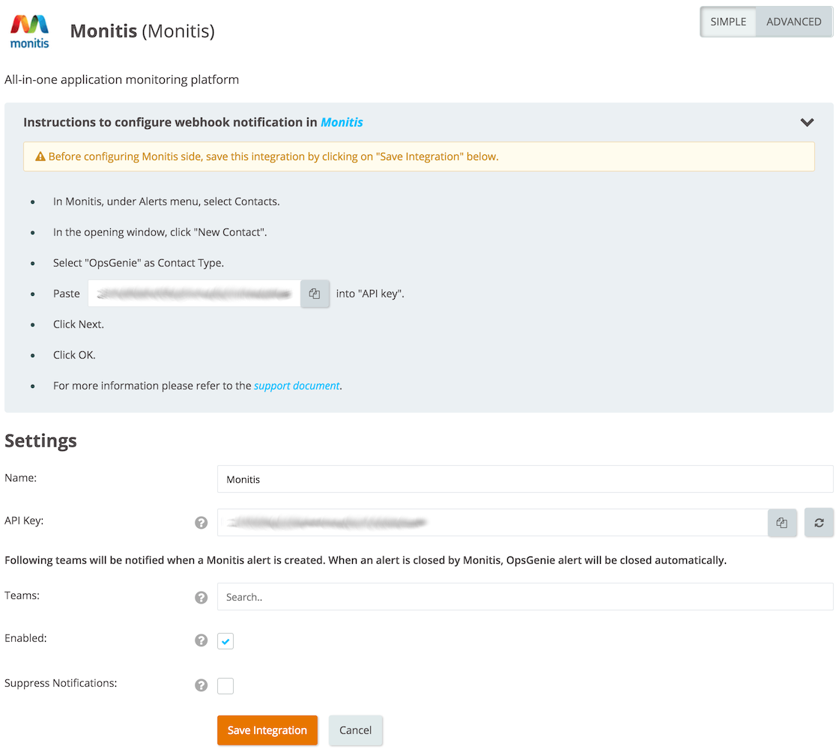This screenshot has width=839, height=749.
Task: Open help for Enabled option
Action: tap(202, 640)
